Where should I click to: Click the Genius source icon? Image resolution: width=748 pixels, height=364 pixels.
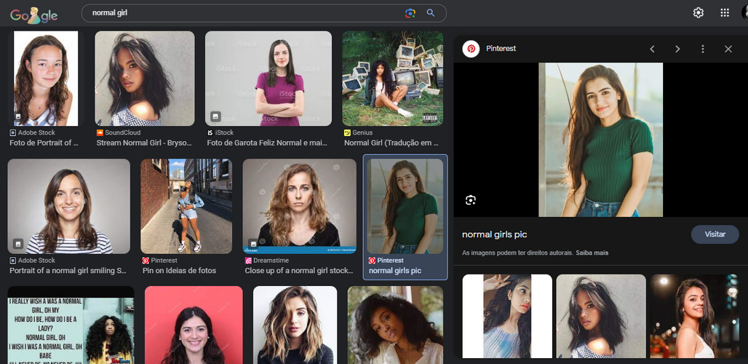coord(347,132)
